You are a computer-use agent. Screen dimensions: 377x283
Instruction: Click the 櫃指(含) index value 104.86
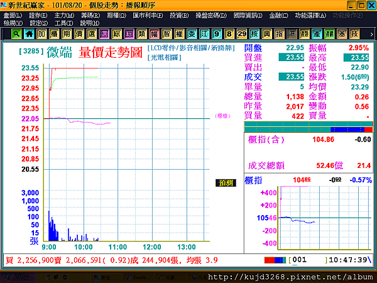click(323, 140)
